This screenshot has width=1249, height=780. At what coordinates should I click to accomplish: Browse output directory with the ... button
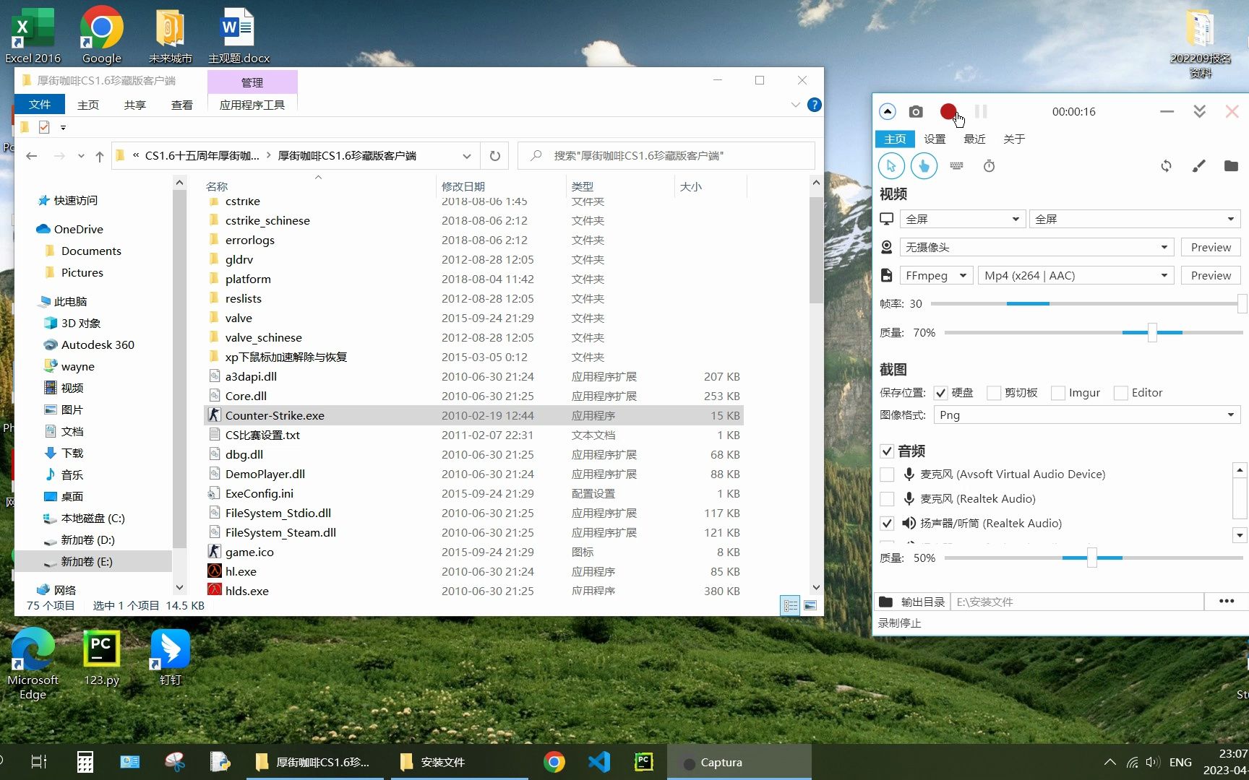[1227, 601]
